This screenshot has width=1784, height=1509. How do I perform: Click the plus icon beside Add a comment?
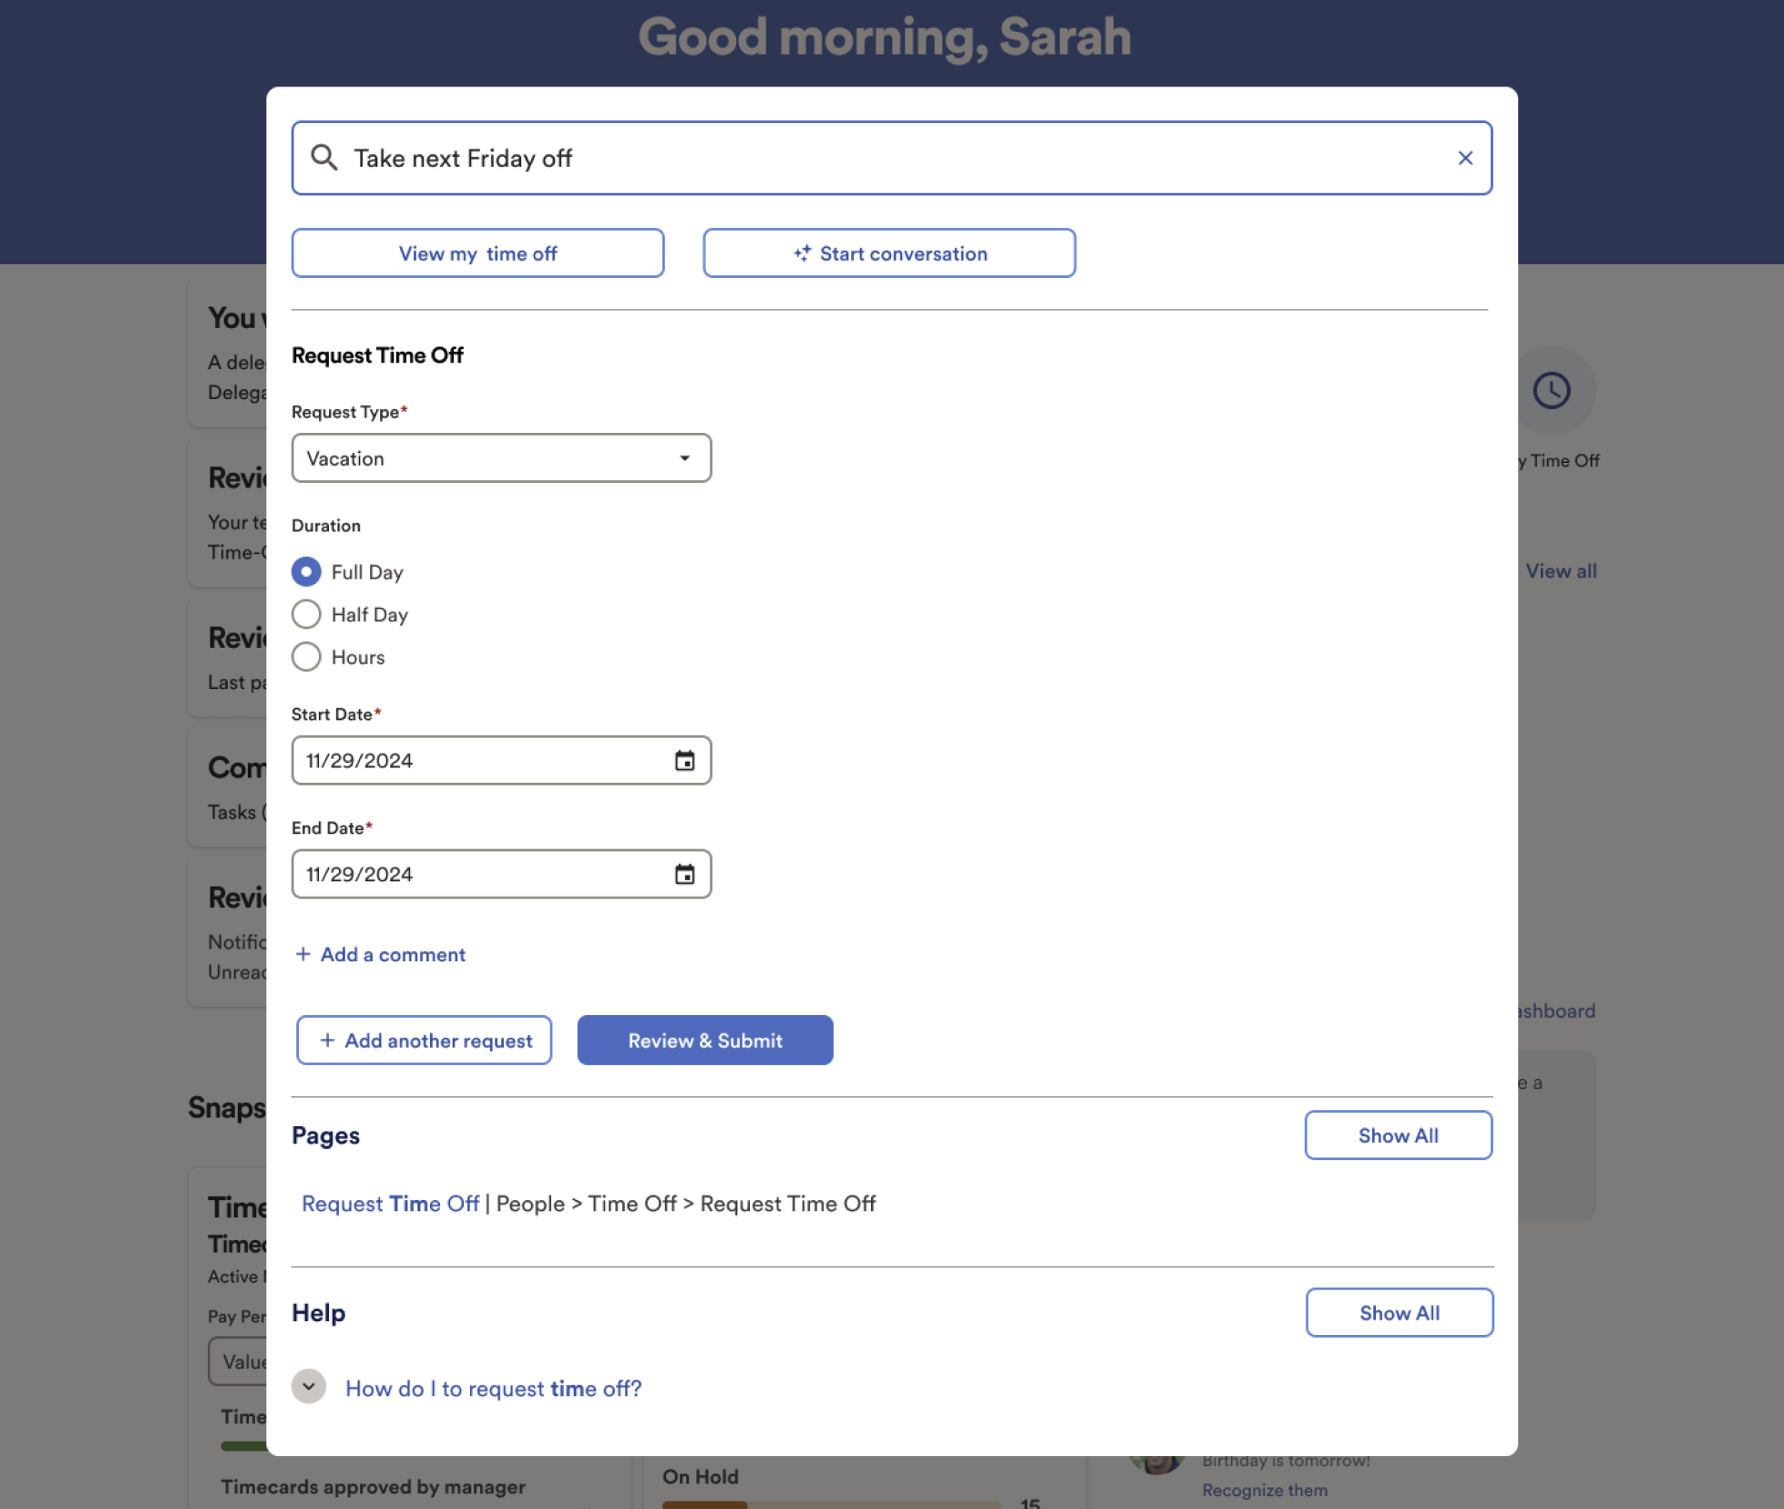(x=303, y=954)
